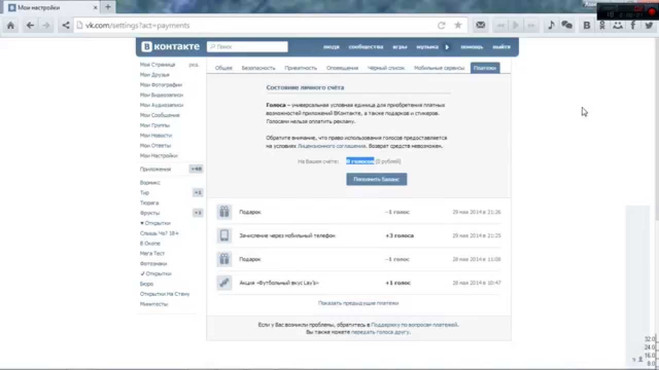Open 'Мои Друзья' in the left menu

(154, 75)
